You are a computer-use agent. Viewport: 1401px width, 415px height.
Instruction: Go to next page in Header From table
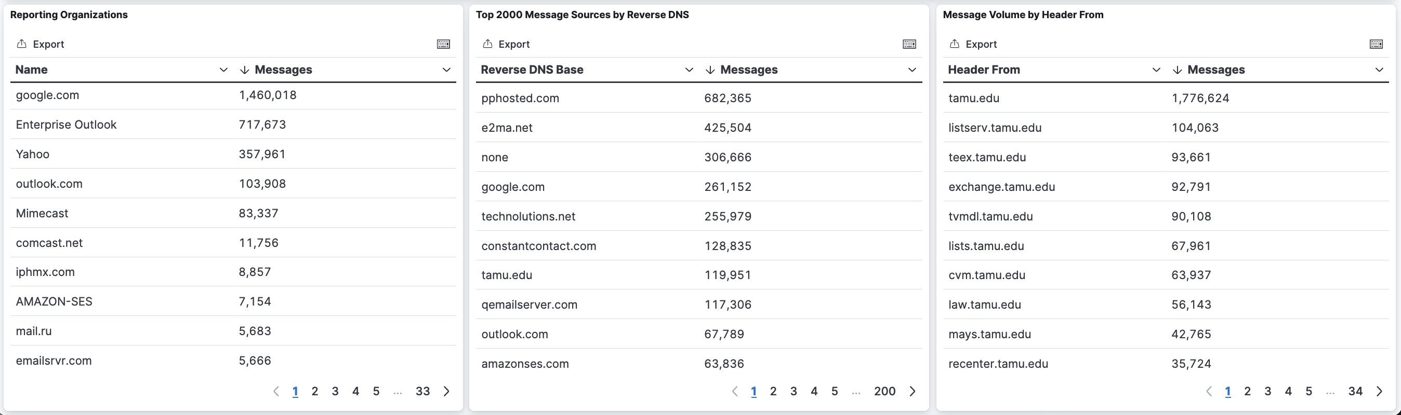[x=1379, y=391]
